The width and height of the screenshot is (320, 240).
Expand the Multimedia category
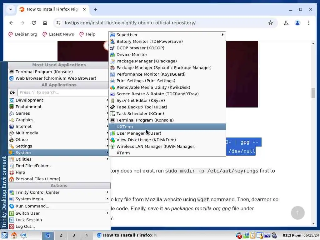tap(58, 133)
